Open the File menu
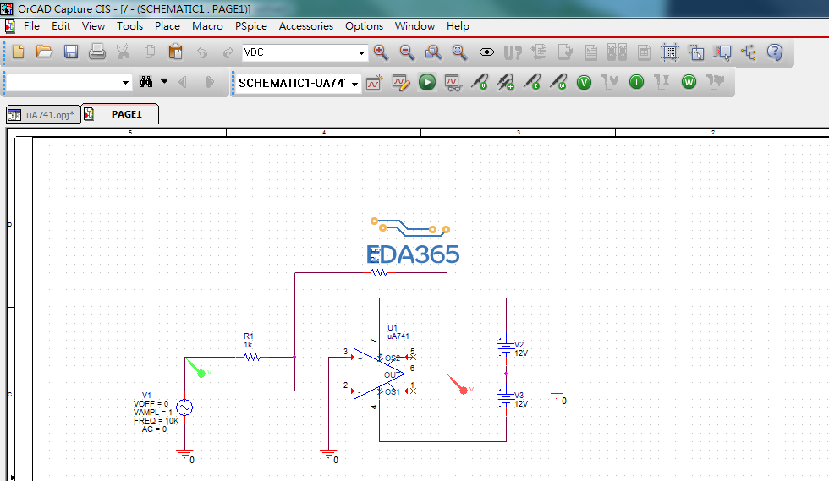Viewport: 829px width, 481px height. [32, 26]
